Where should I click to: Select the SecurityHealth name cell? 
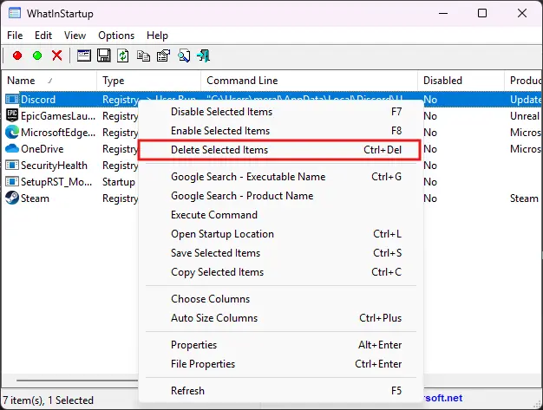click(54, 166)
